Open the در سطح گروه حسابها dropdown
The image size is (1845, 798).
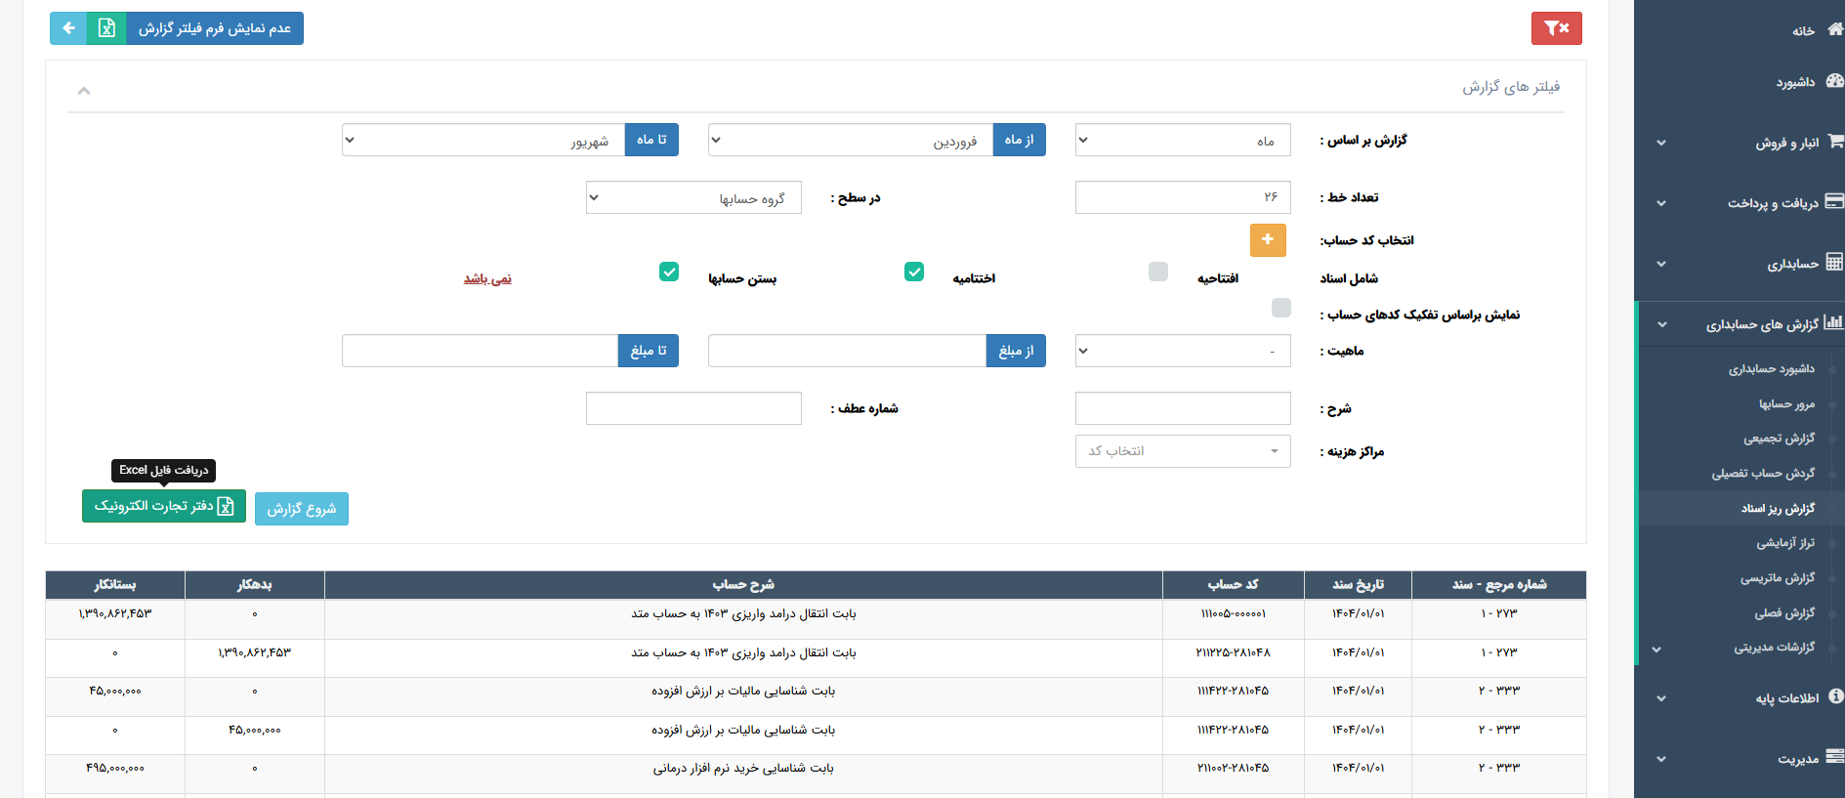point(693,197)
